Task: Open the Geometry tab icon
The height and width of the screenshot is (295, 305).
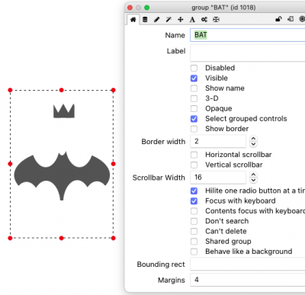Action: pos(216,20)
